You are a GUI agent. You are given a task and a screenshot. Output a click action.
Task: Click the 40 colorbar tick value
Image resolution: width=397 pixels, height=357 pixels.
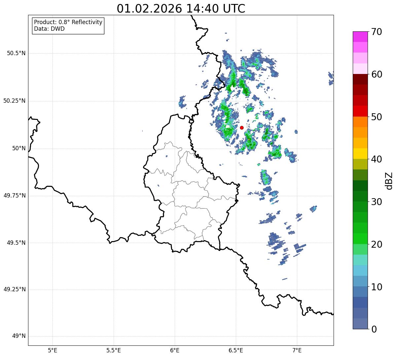point(377,159)
